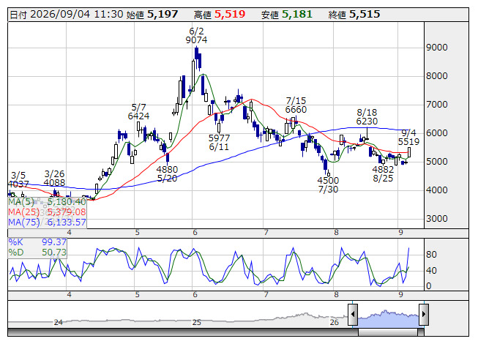Click the %D 50.73 stochastic value
The width and height of the screenshot is (478, 344).
[x=37, y=253]
